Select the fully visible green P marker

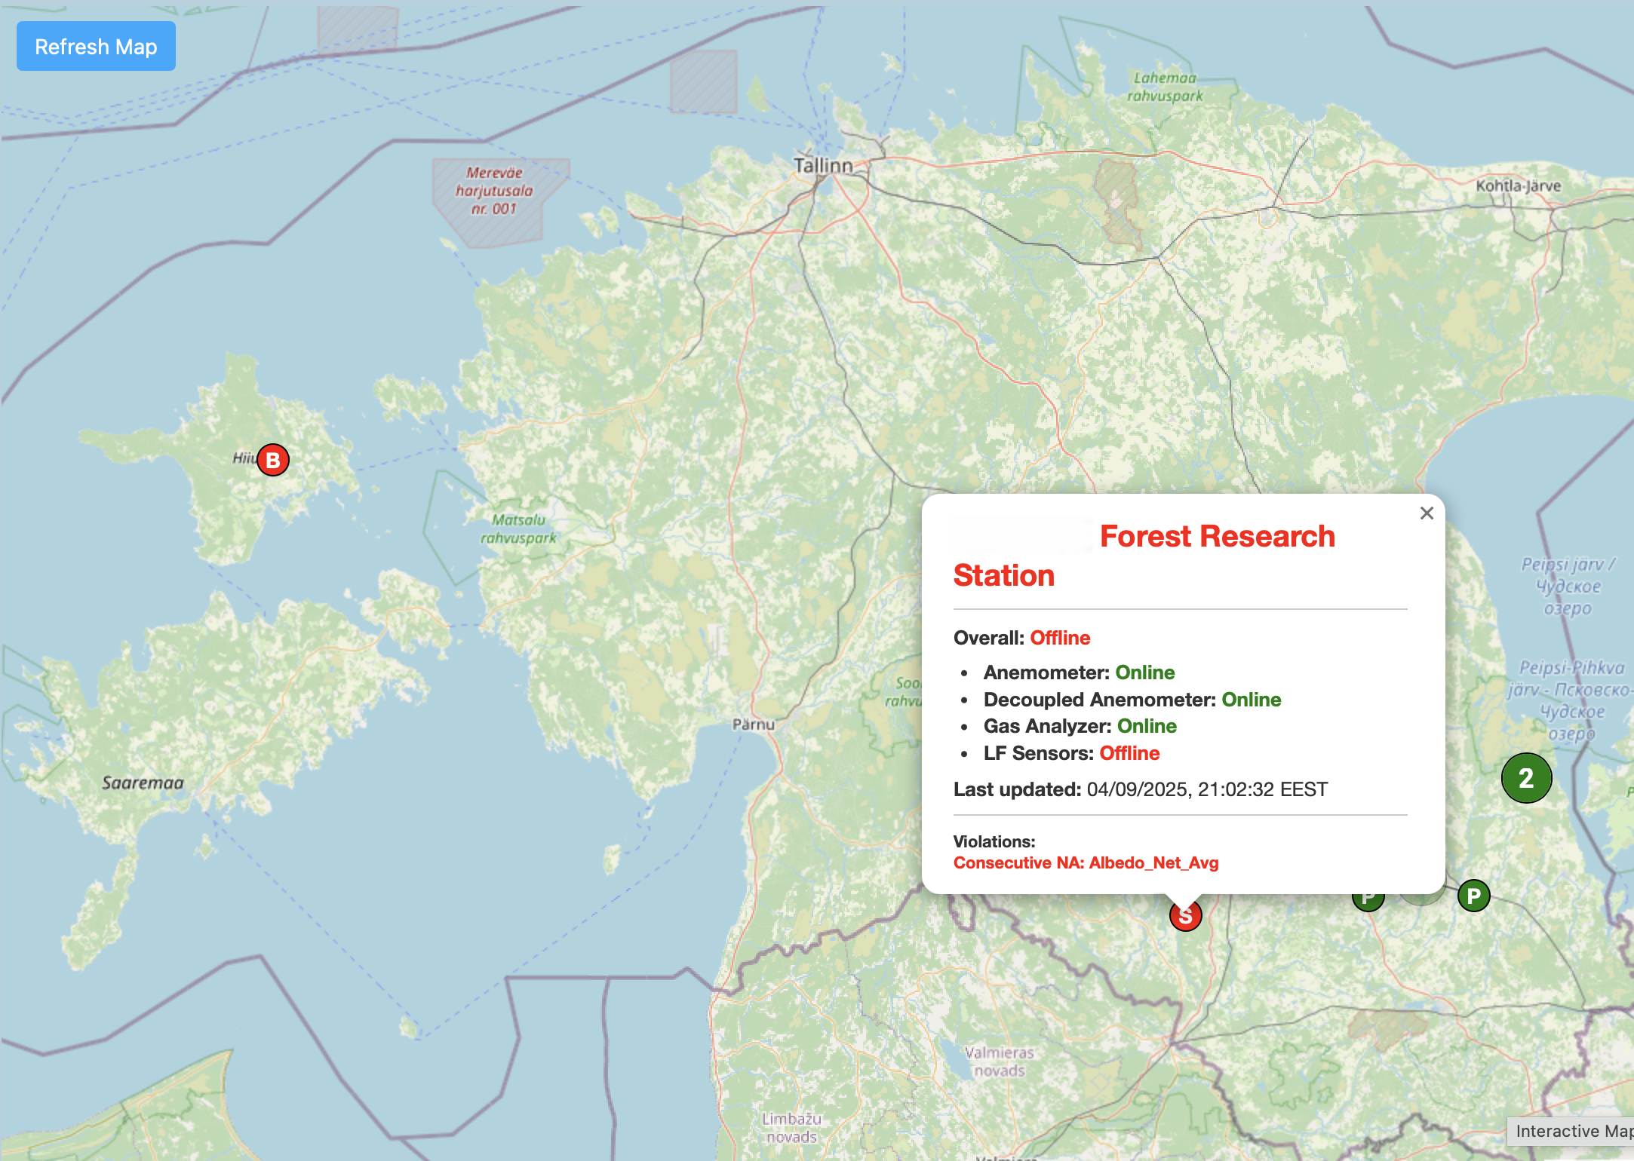[1473, 896]
